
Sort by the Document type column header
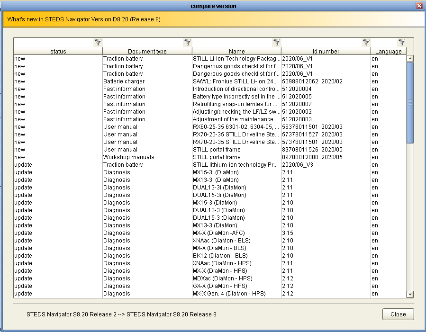coord(147,51)
